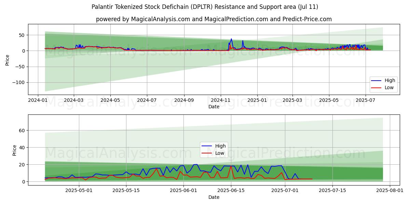Click the November 2024 price spike peak
Image resolution: width=410 pixels, height=205 pixels.
[x=231, y=39]
